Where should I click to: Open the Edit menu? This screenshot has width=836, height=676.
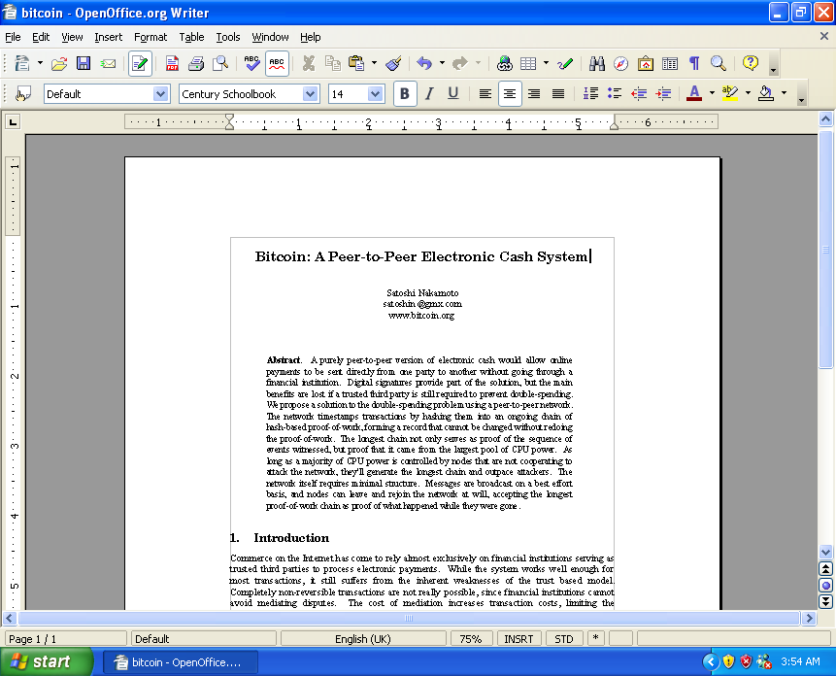click(41, 37)
